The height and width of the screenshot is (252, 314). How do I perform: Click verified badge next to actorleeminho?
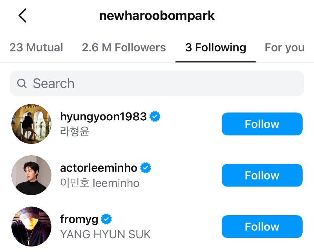146,168
